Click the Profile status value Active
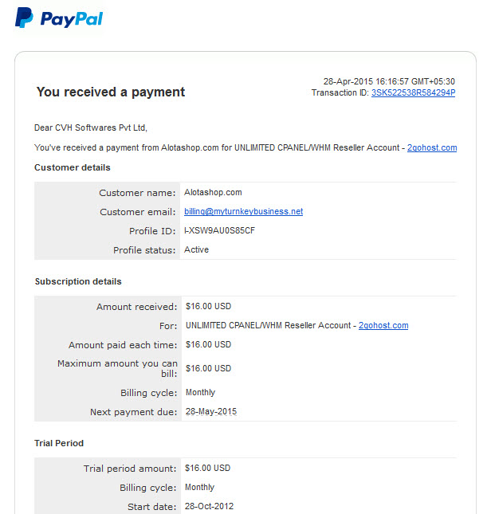491x514 pixels. coord(196,249)
